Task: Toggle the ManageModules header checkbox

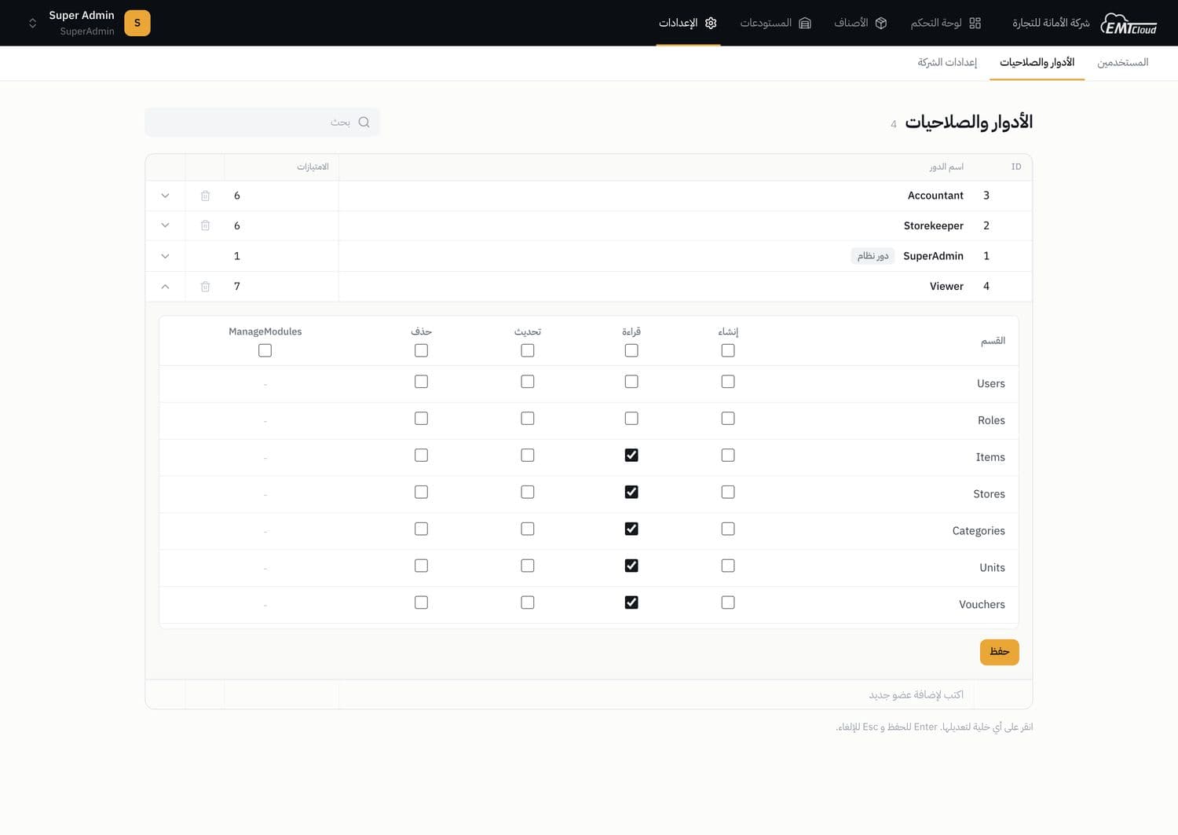Action: [x=265, y=350]
